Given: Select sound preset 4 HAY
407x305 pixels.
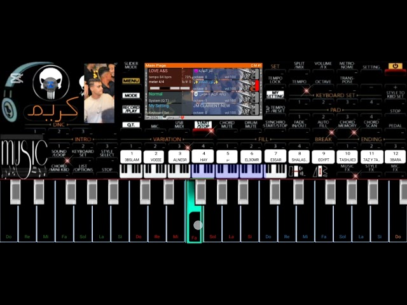Looking at the screenshot, I should [x=203, y=157].
